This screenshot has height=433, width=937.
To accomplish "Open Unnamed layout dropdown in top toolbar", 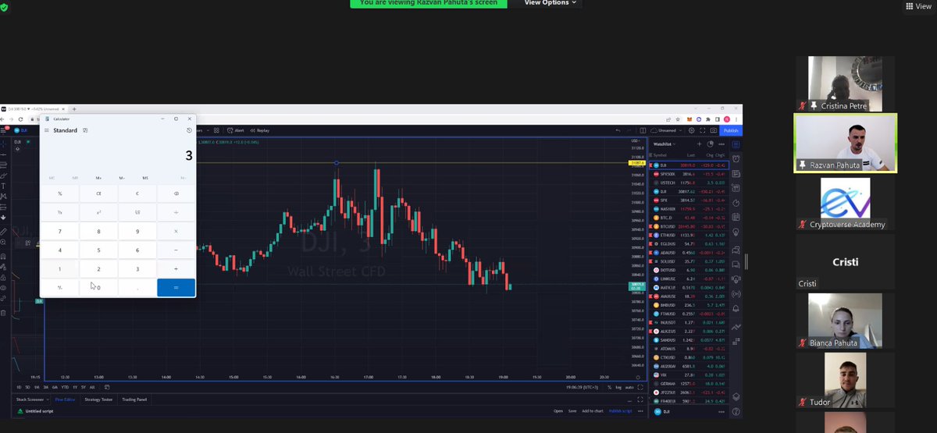I will 668,130.
